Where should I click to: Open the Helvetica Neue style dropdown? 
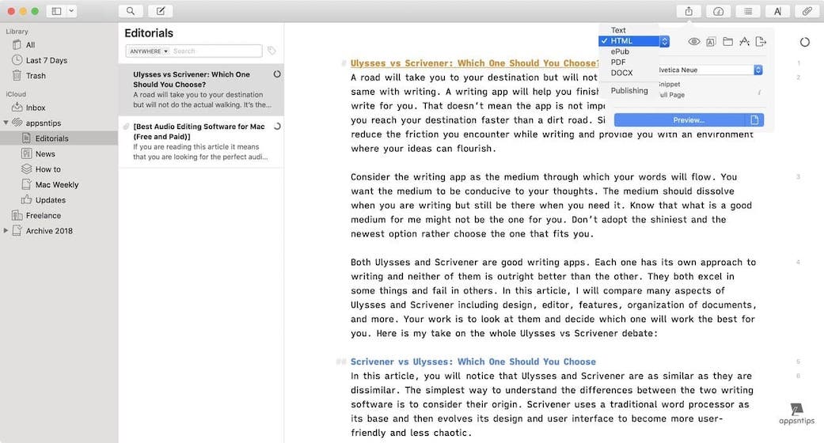(758, 70)
